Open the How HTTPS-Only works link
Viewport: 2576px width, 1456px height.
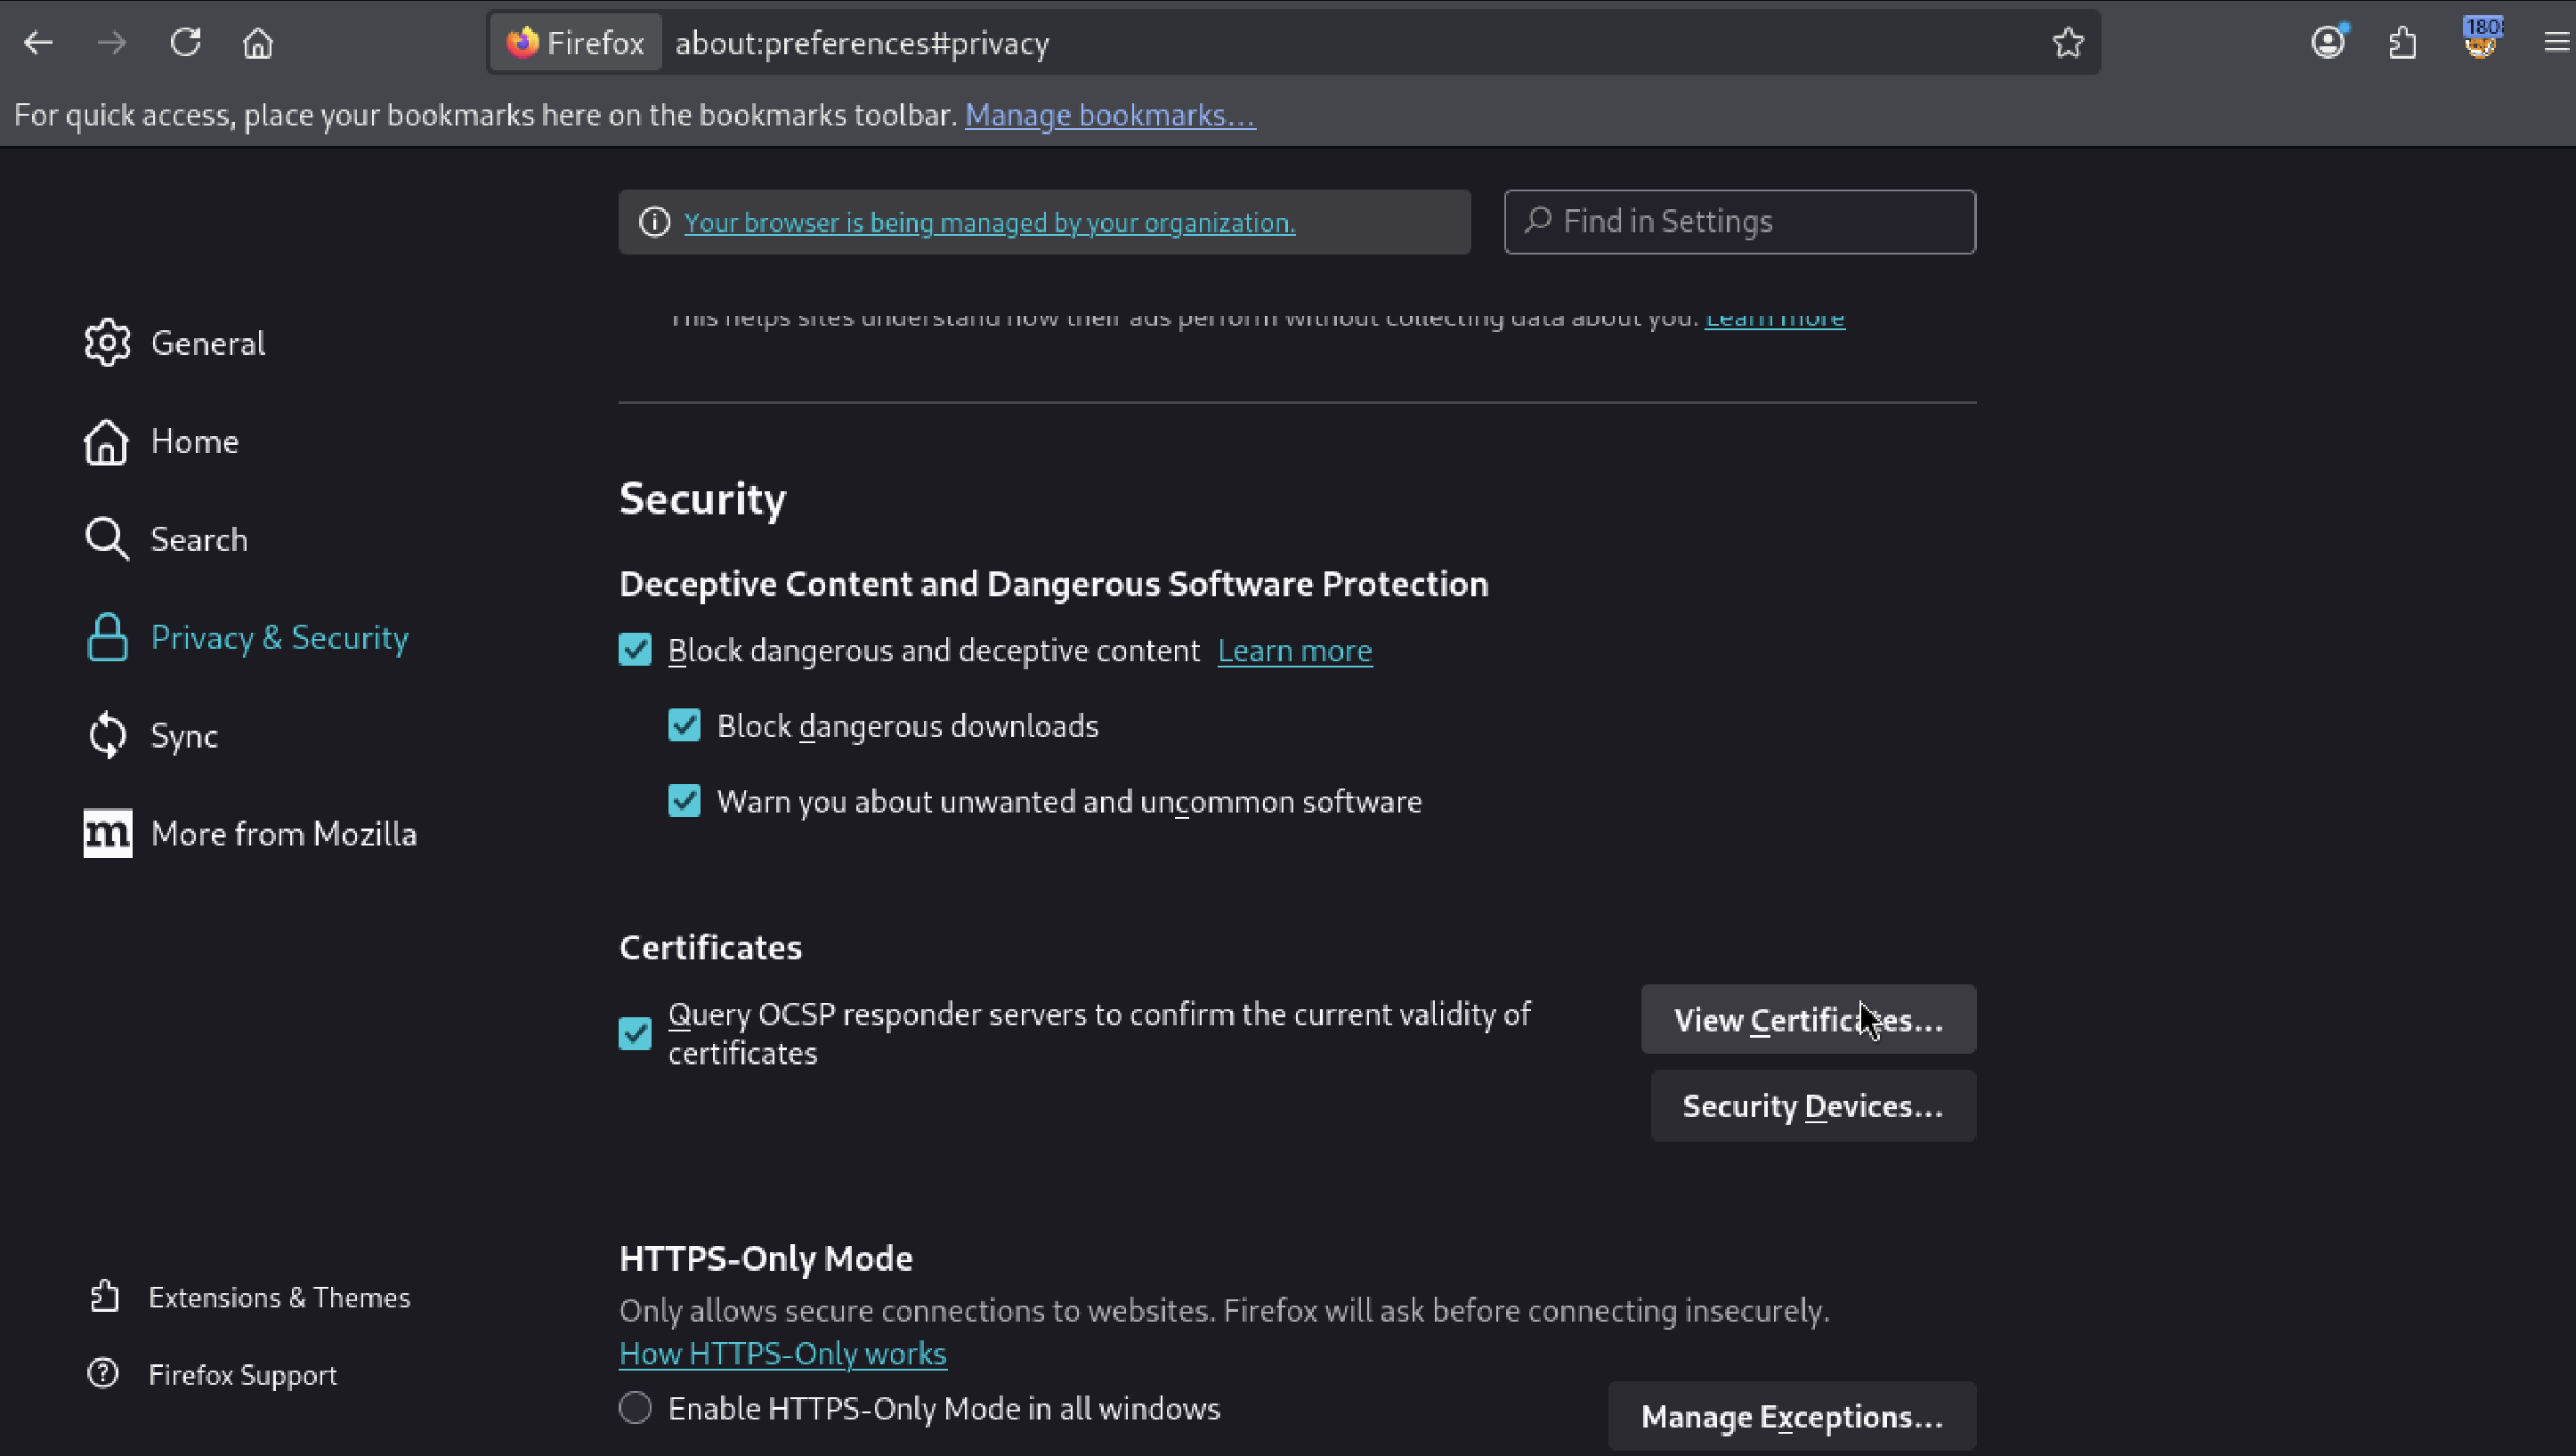(x=782, y=1353)
